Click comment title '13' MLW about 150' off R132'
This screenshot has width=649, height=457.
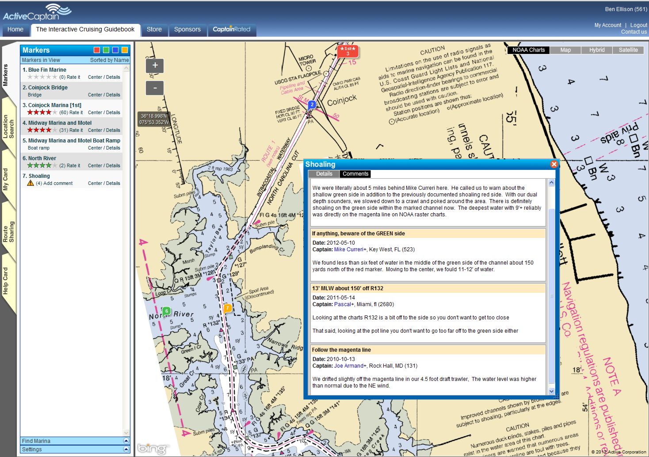click(x=347, y=288)
